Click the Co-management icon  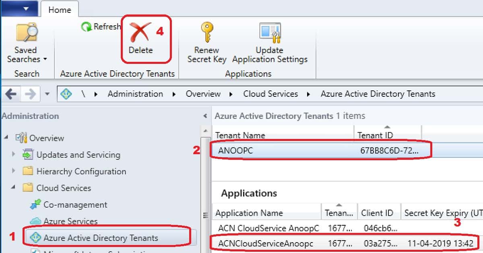tap(35, 204)
